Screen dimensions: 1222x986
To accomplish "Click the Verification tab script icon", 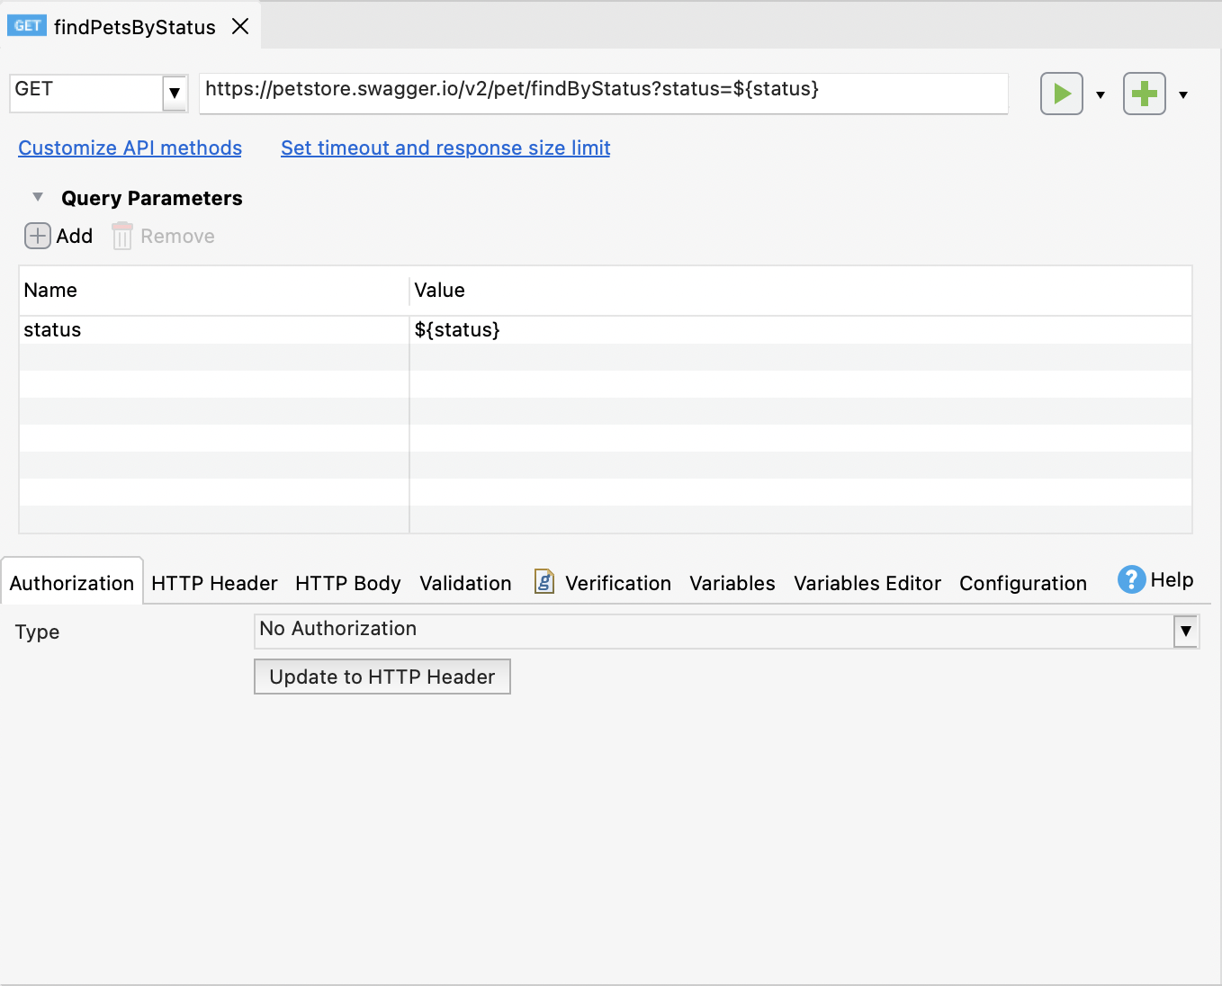I will (544, 581).
